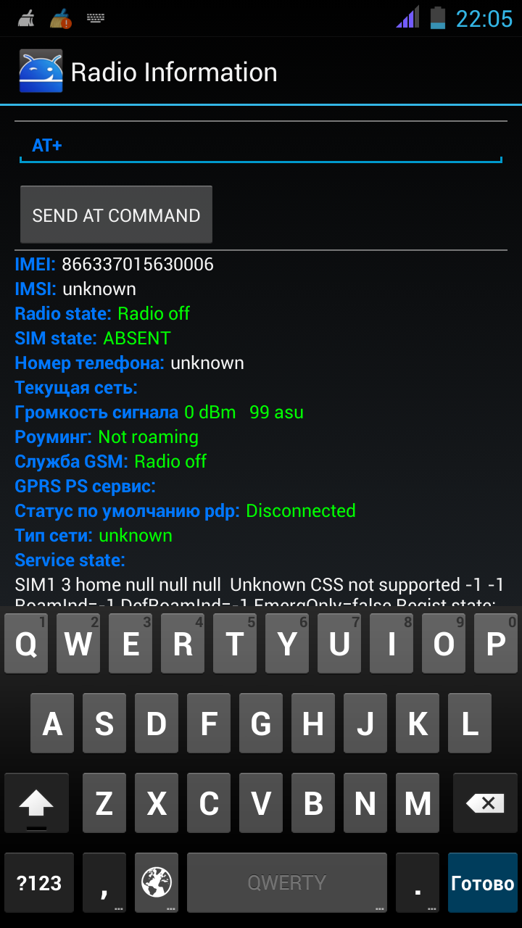Toggle the shift arrow key
The image size is (522, 928).
36,803
